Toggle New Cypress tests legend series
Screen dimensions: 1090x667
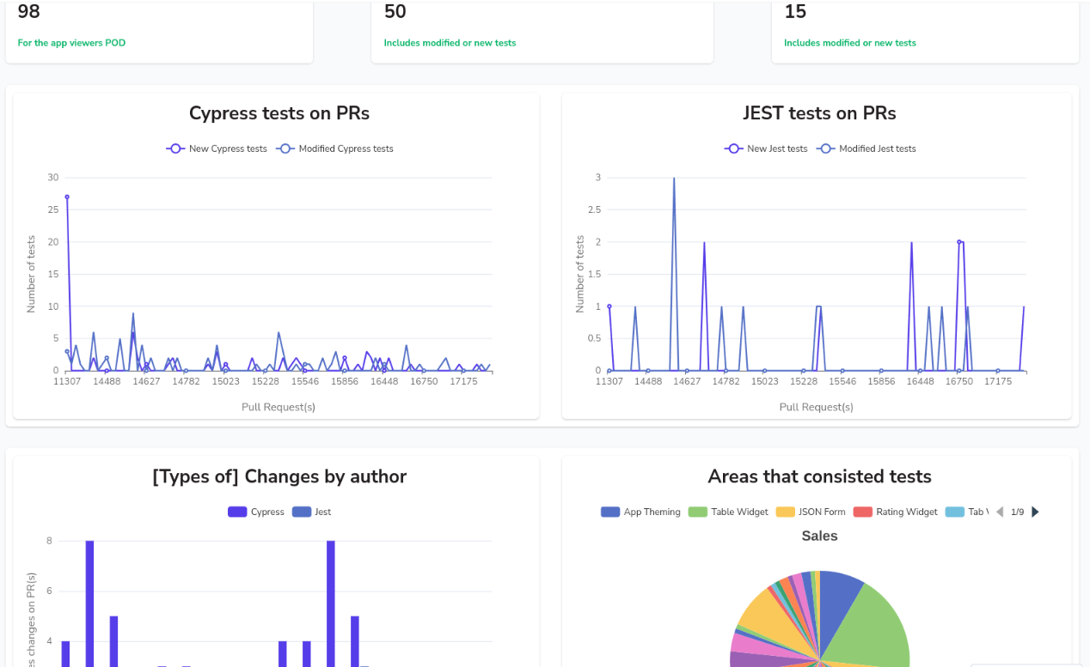point(217,149)
